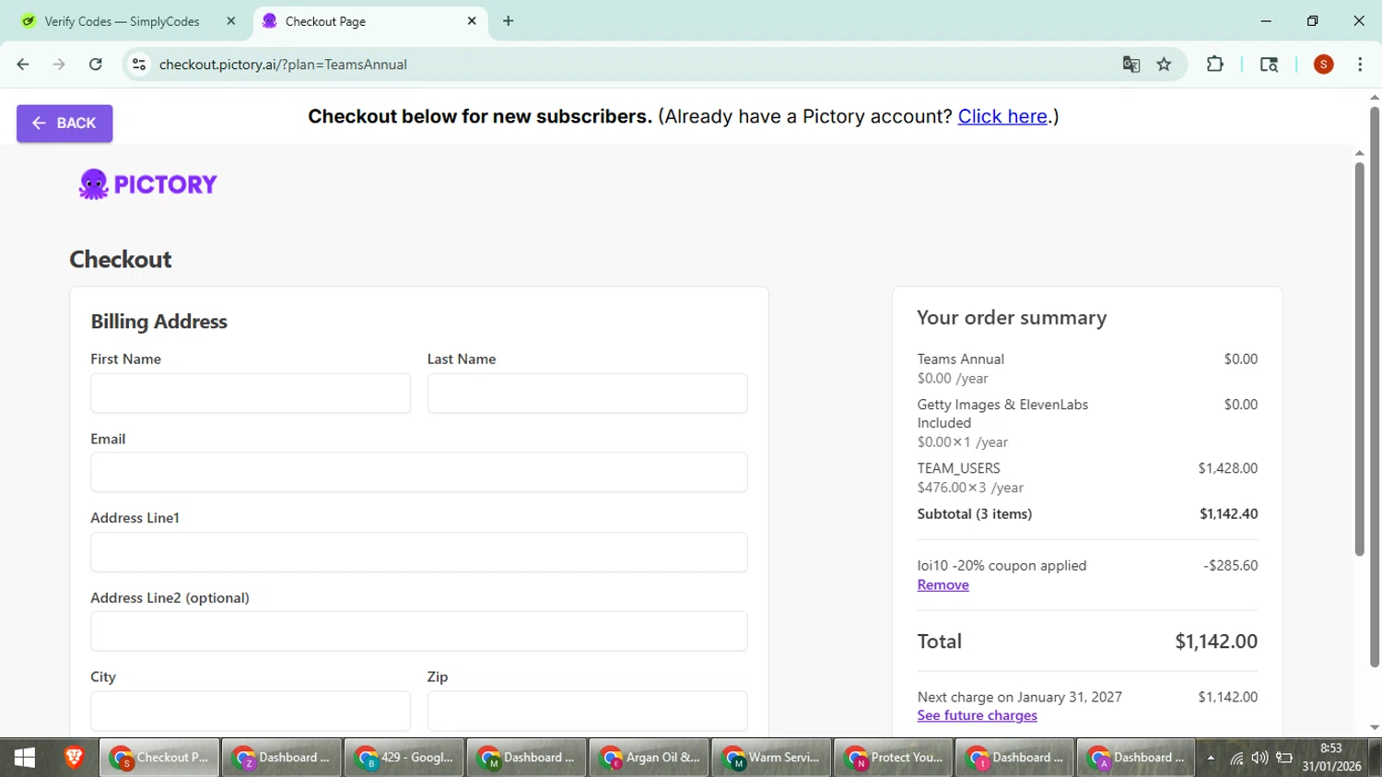Image resolution: width=1382 pixels, height=777 pixels.
Task: View site information icon in address bar
Action: tap(139, 65)
